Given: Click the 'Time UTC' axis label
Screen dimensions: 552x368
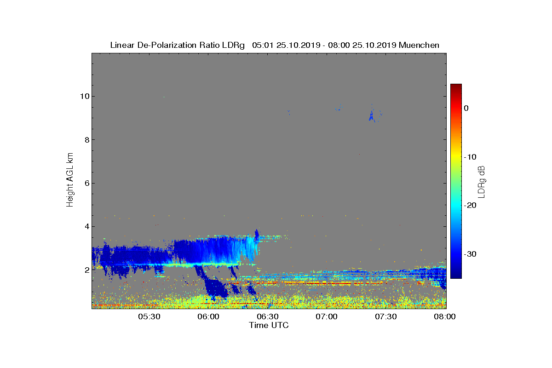Looking at the screenshot, I should (x=269, y=325).
